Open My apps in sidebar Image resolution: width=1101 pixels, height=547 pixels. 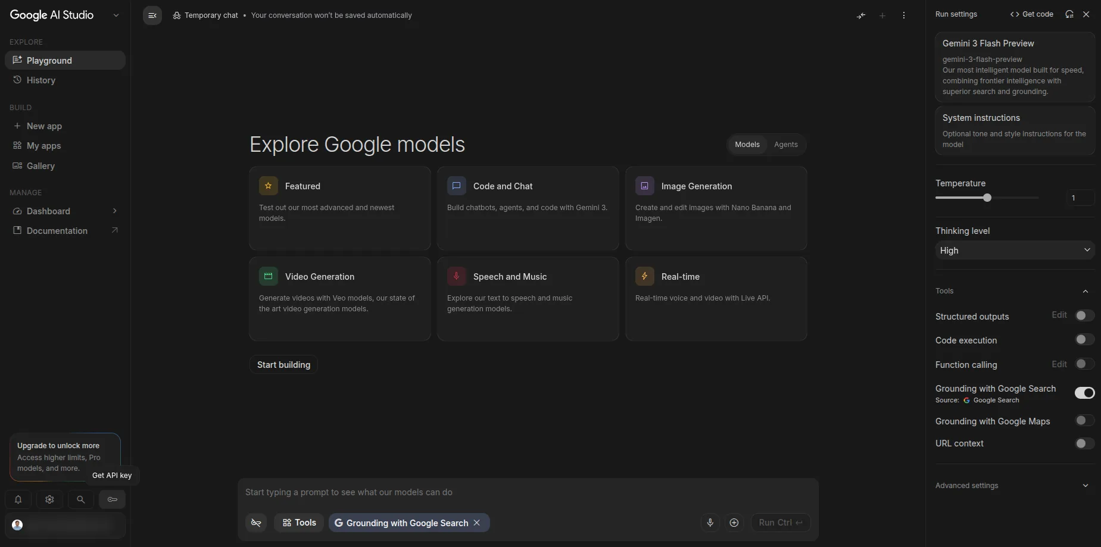pos(65,145)
